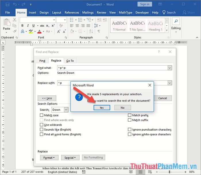Expand the Styles gallery more arrow
Image resolution: width=201 pixels, height=175 pixels.
coord(167,30)
